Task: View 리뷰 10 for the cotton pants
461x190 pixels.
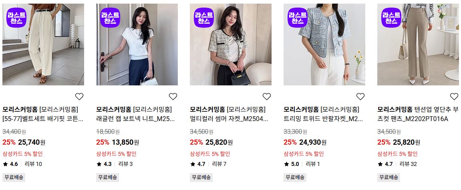Action: 33,164
